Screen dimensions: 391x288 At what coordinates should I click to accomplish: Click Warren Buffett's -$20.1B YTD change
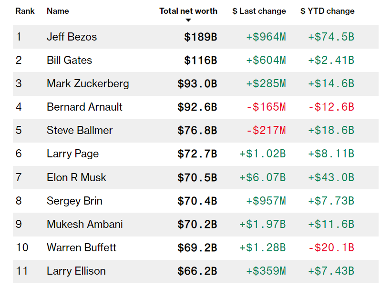pyautogui.click(x=331, y=247)
